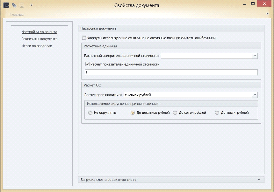Choose До сотен рублей rounding
The width and height of the screenshot is (274, 192).
tap(175, 113)
